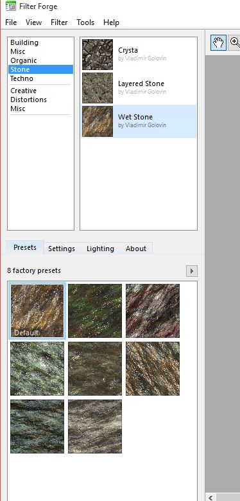Select the Default preset thumbnail

(37, 311)
